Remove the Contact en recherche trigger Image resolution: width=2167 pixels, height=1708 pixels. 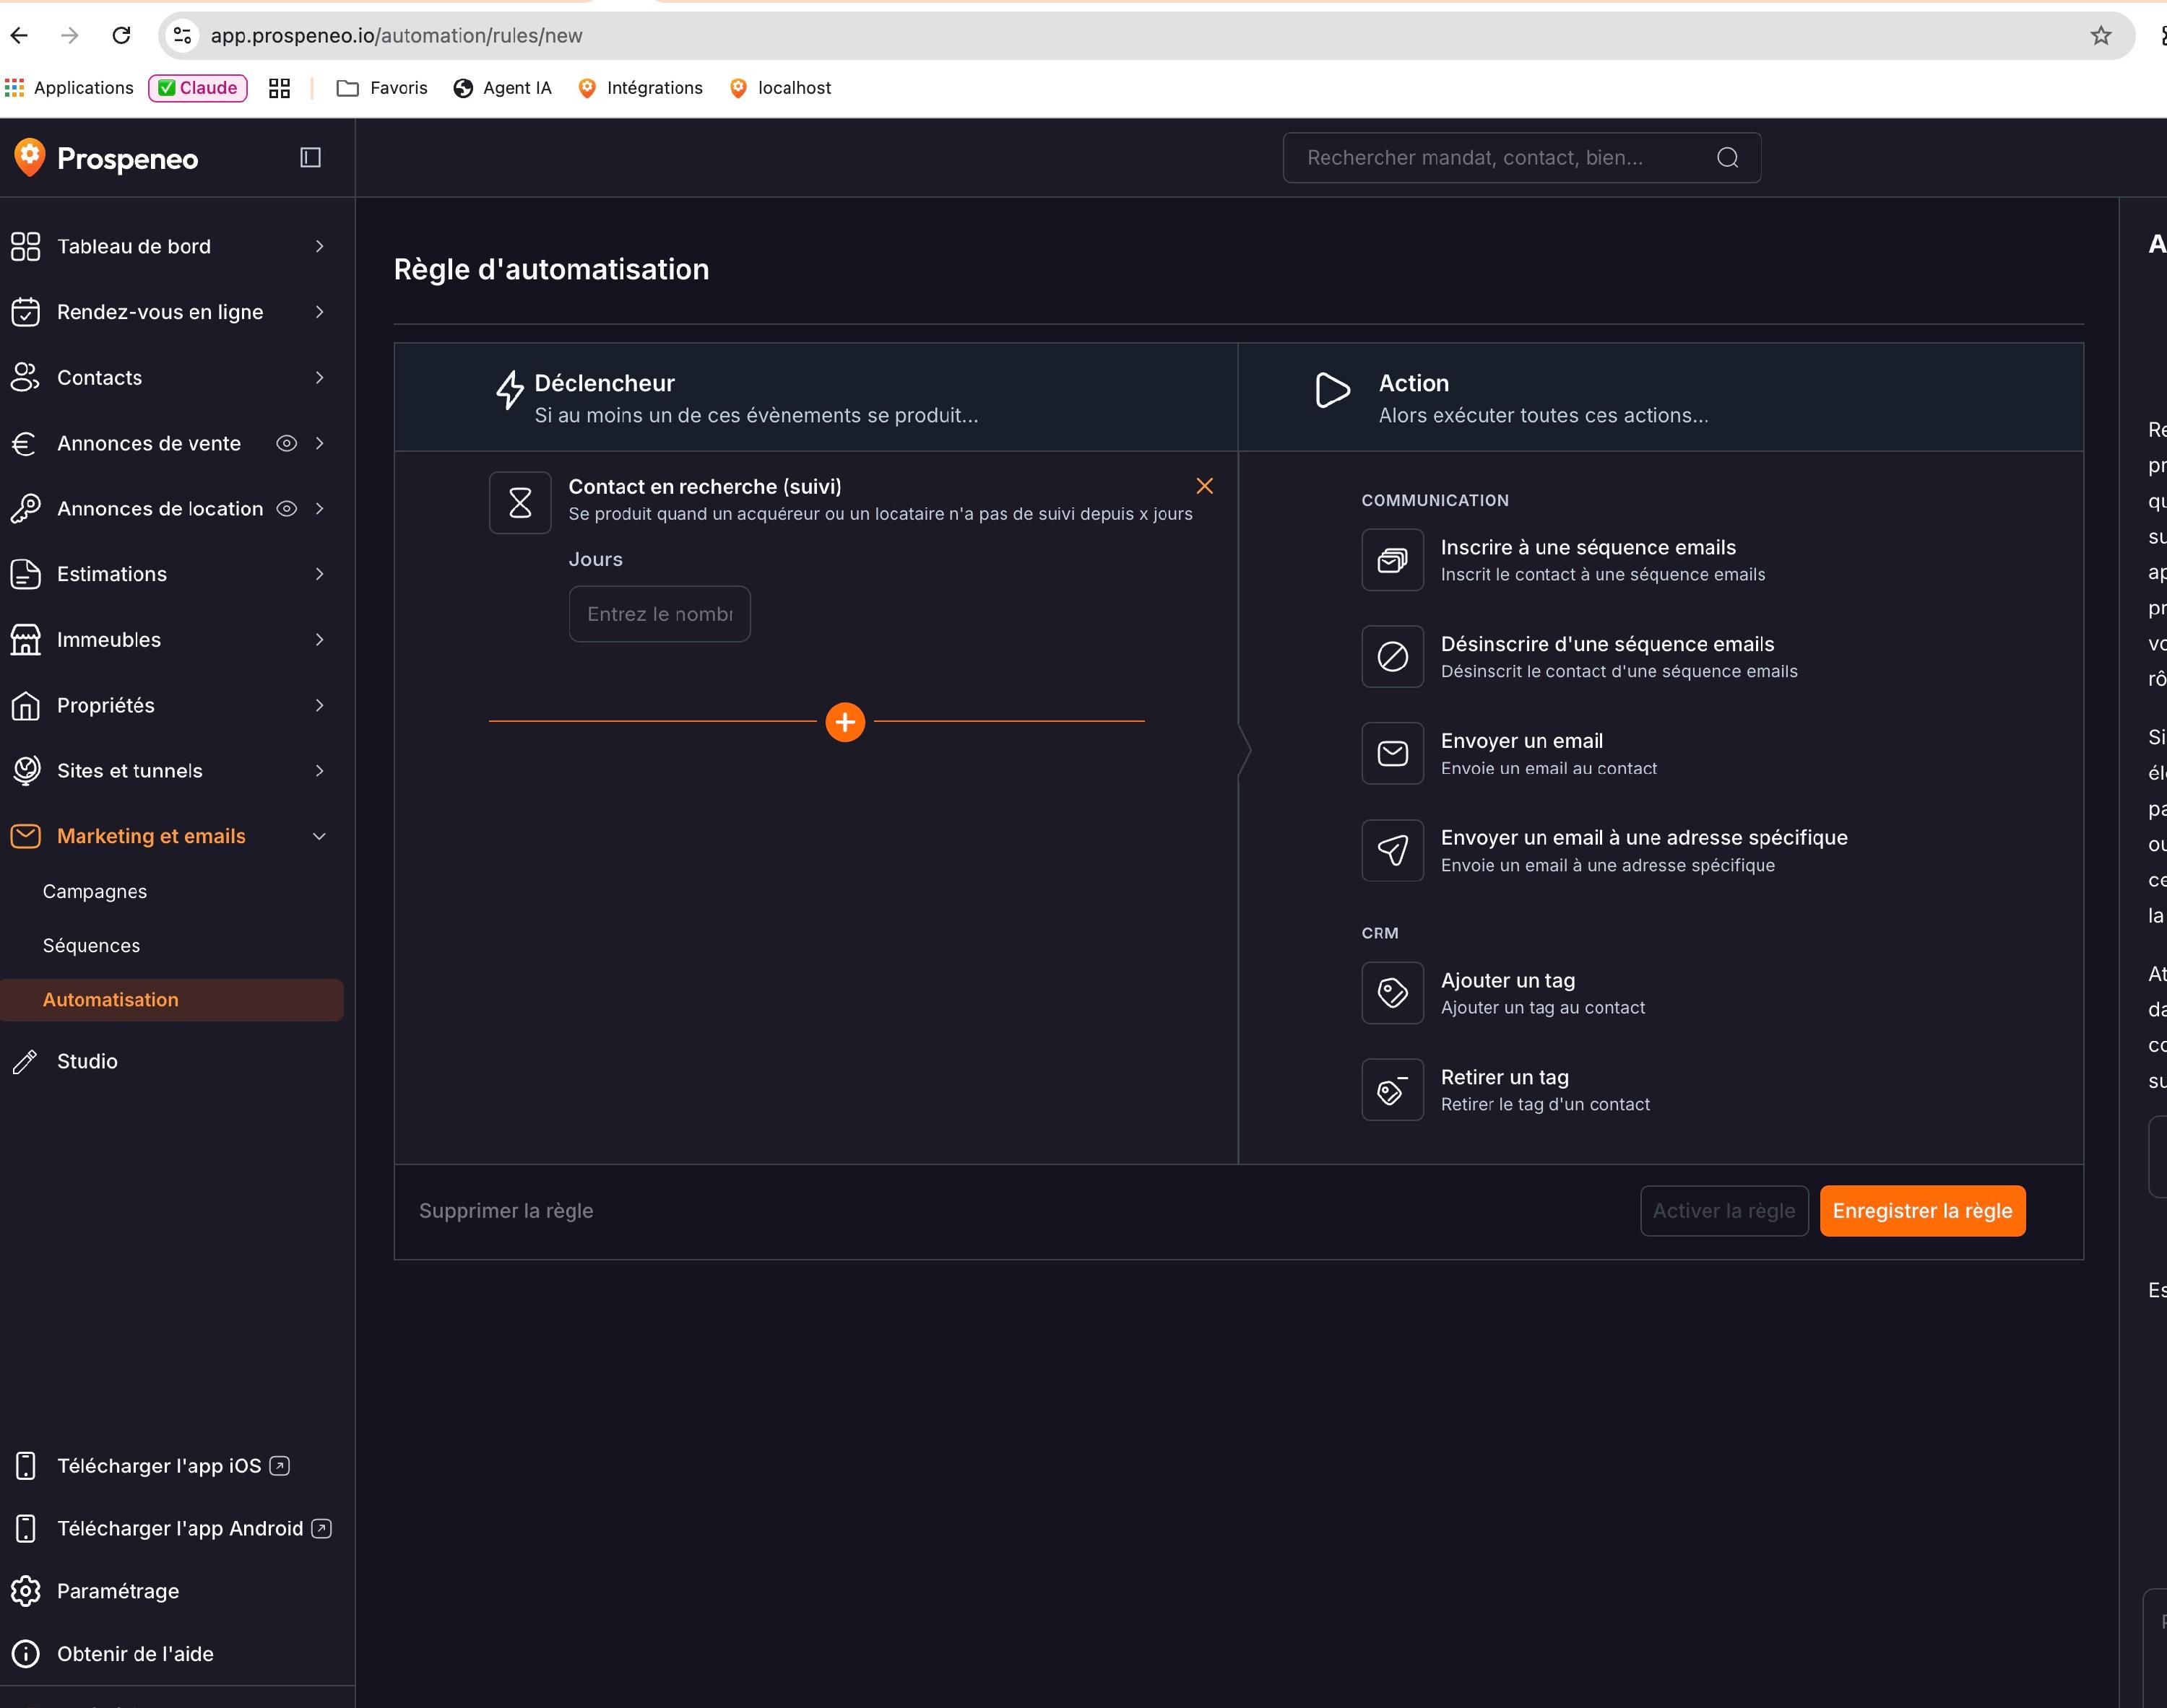1205,485
